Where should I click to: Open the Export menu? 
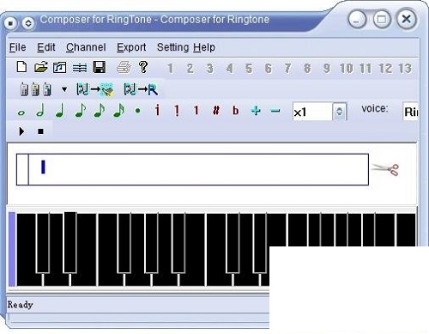131,47
